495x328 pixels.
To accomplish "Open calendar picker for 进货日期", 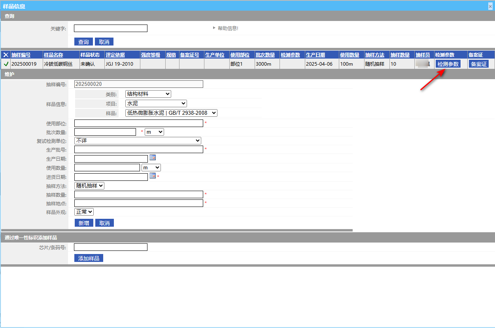I will 153,176.
